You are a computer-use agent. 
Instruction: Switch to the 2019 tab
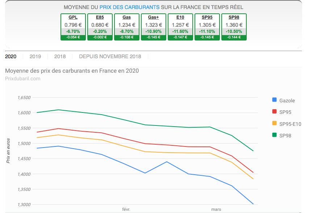point(35,56)
